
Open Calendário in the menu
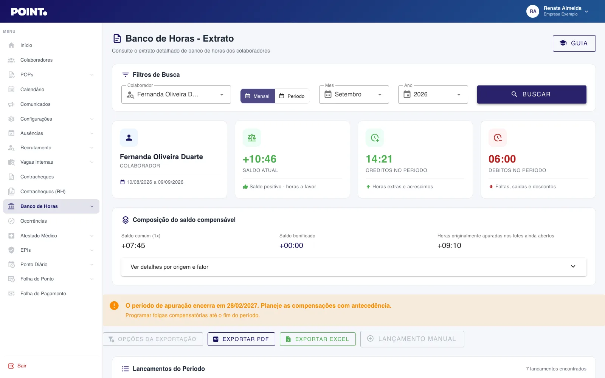[x=51, y=89]
